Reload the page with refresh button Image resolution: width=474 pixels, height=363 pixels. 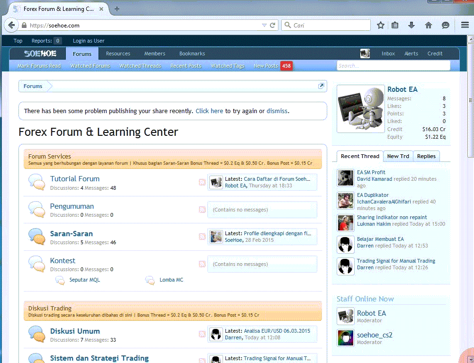pyautogui.click(x=273, y=26)
